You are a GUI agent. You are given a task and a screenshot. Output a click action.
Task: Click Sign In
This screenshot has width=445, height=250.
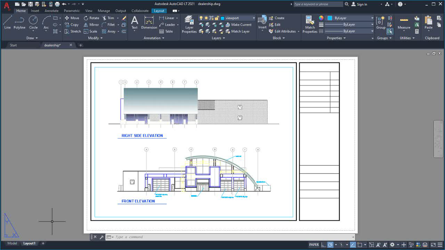pyautogui.click(x=359, y=4)
